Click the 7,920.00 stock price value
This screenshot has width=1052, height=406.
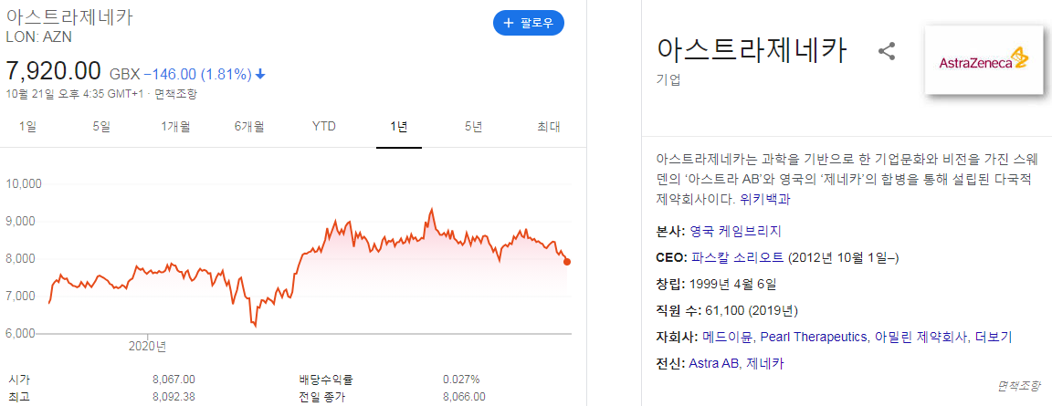coord(53,70)
